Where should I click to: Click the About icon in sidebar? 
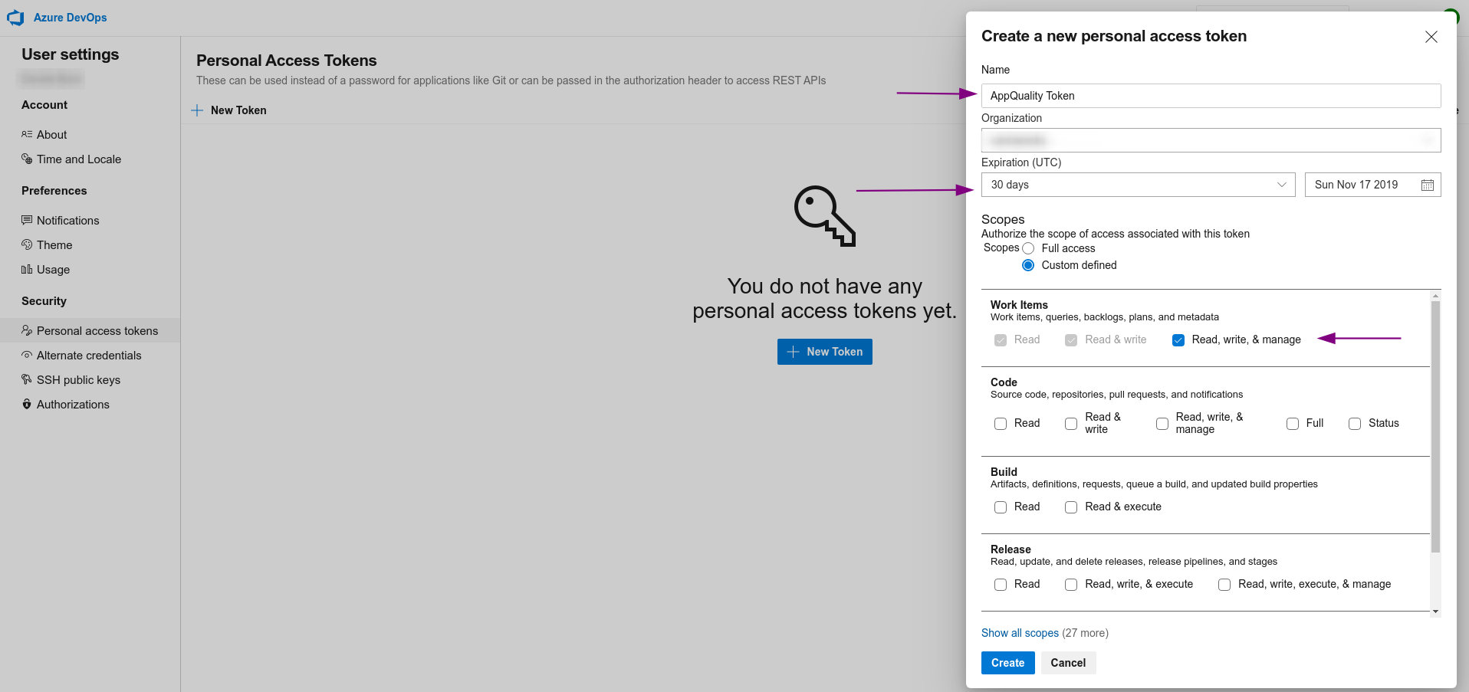click(27, 134)
